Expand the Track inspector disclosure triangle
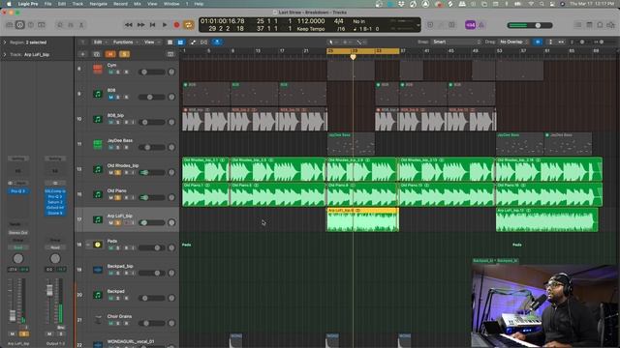Screen dimensions: 620x348 5,54
